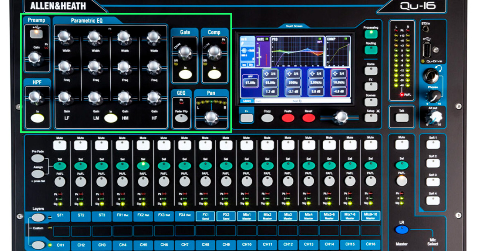This screenshot has width=478, height=251.
Task: Click the Phones level knob
Action: [433, 96]
